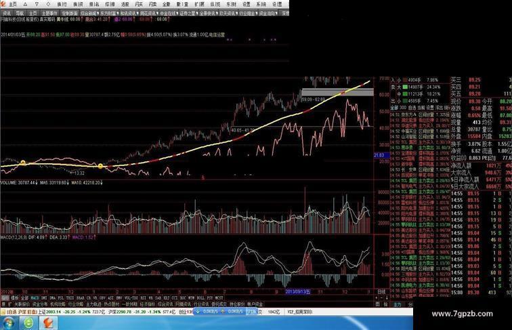Click the 主力 tab at bottom right
Viewport: 512px width, 330px height.
coord(398,304)
